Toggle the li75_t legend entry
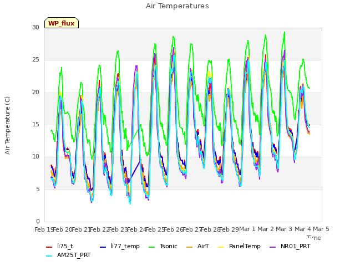 tap(59, 246)
